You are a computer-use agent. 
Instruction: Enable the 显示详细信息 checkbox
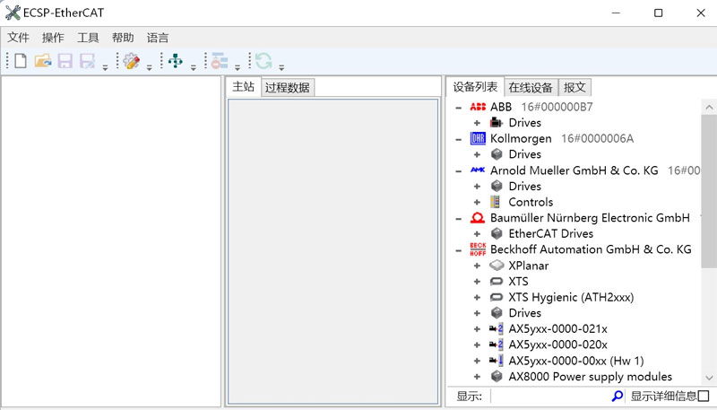click(x=704, y=397)
